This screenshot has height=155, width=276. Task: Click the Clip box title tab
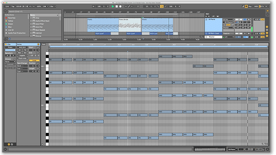[10, 44]
